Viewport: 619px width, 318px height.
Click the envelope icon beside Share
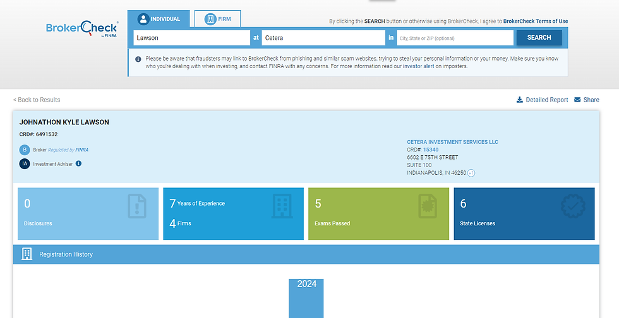pyautogui.click(x=577, y=100)
